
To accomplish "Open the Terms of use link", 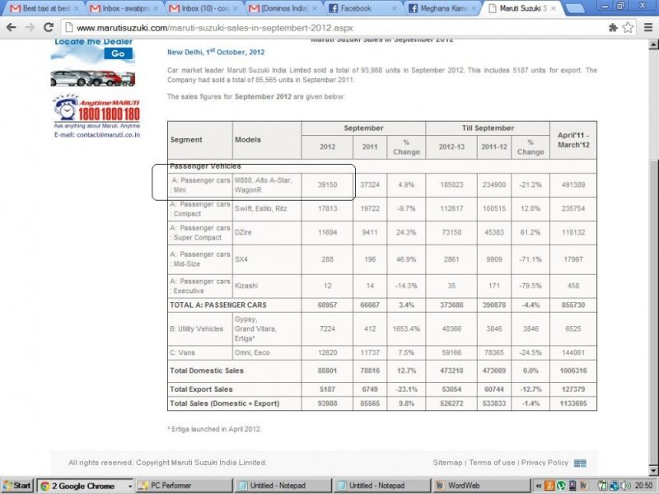I will point(492,463).
